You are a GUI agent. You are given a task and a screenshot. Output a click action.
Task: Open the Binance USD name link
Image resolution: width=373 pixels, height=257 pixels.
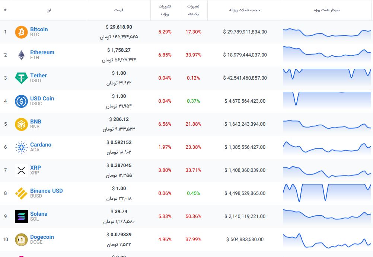tap(47, 191)
